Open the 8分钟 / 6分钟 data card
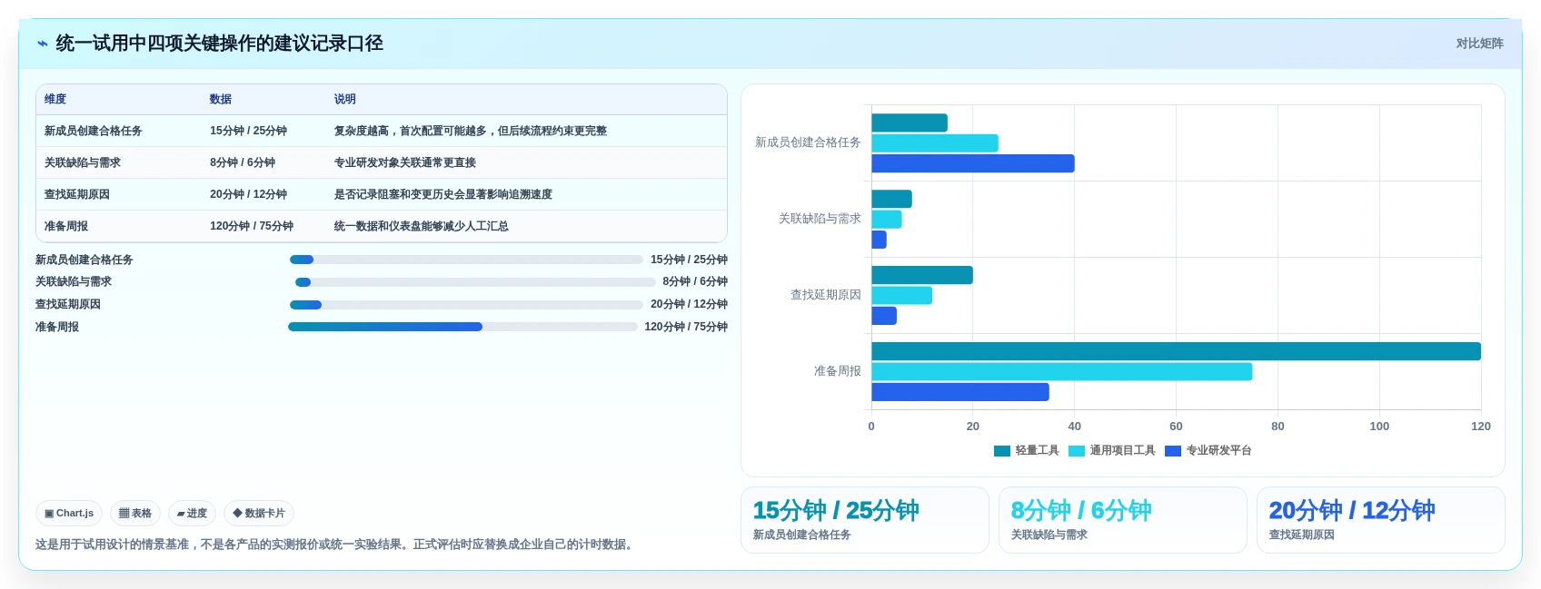Image resolution: width=1541 pixels, height=589 pixels. [1123, 520]
